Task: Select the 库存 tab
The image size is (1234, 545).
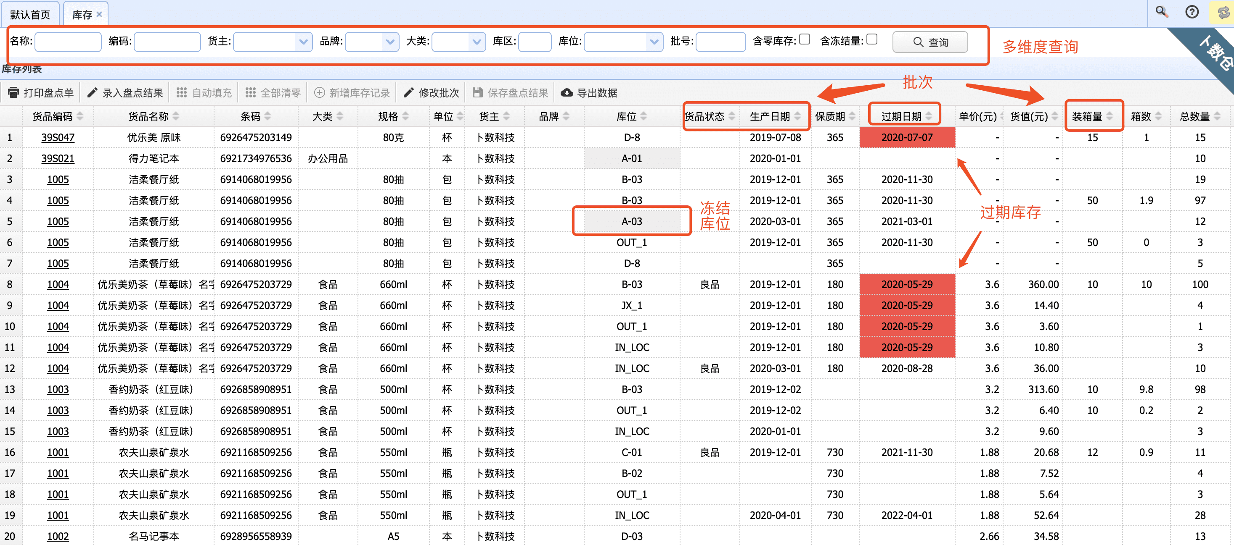Action: point(82,14)
